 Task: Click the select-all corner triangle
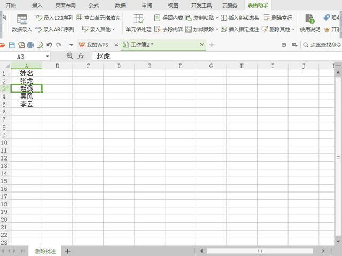point(7,66)
